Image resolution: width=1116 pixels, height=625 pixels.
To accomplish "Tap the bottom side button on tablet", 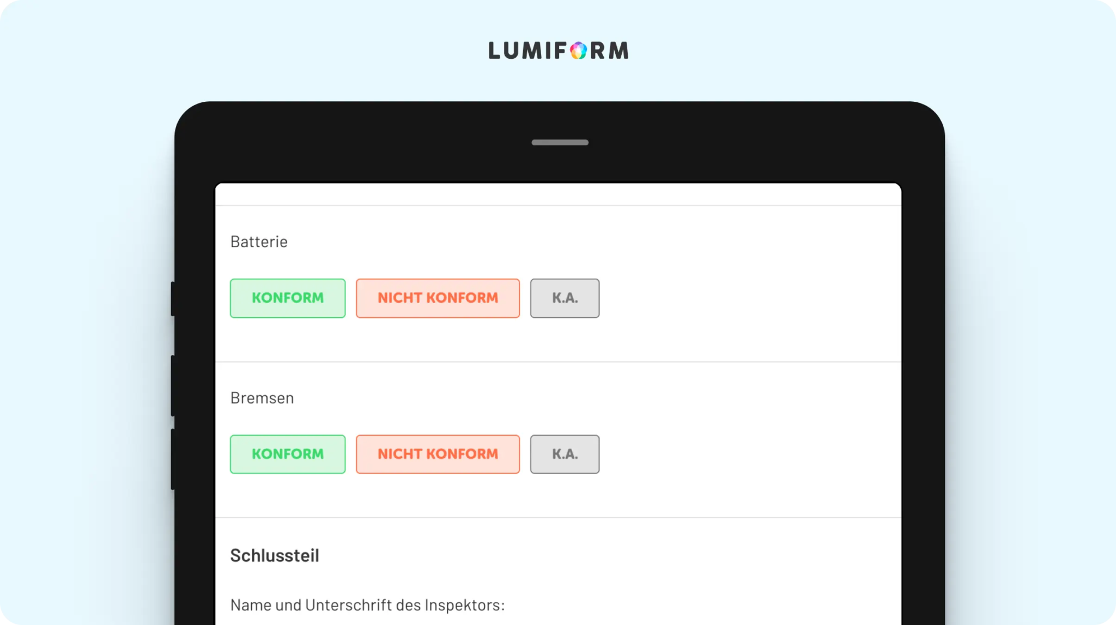I will pos(173,459).
